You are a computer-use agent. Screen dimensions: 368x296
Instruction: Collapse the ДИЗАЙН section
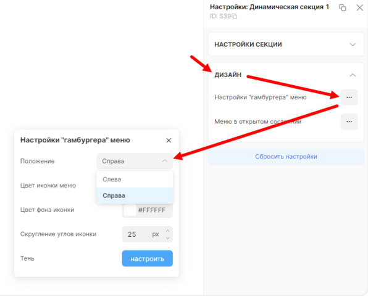353,75
